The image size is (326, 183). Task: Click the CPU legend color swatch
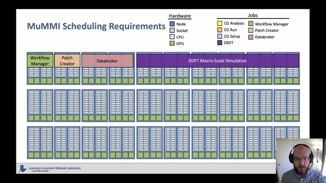172,37
